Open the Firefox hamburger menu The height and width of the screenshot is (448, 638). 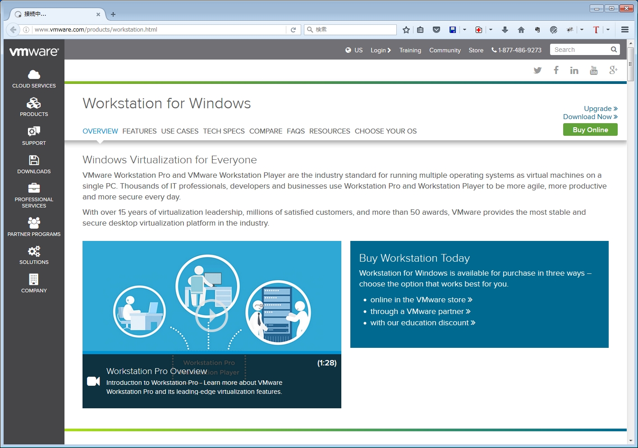click(x=625, y=30)
